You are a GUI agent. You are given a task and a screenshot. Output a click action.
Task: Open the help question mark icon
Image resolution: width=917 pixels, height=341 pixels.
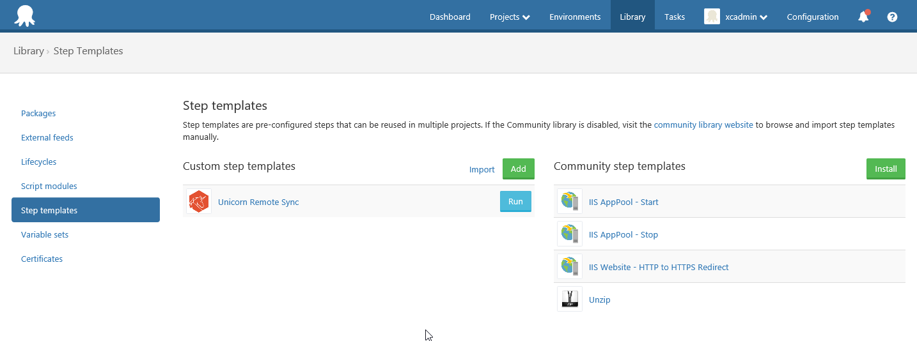(x=892, y=17)
